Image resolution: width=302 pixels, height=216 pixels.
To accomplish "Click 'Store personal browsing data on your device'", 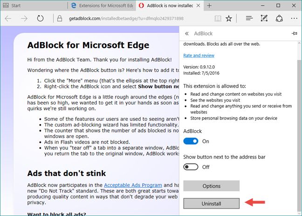I will point(233,118).
